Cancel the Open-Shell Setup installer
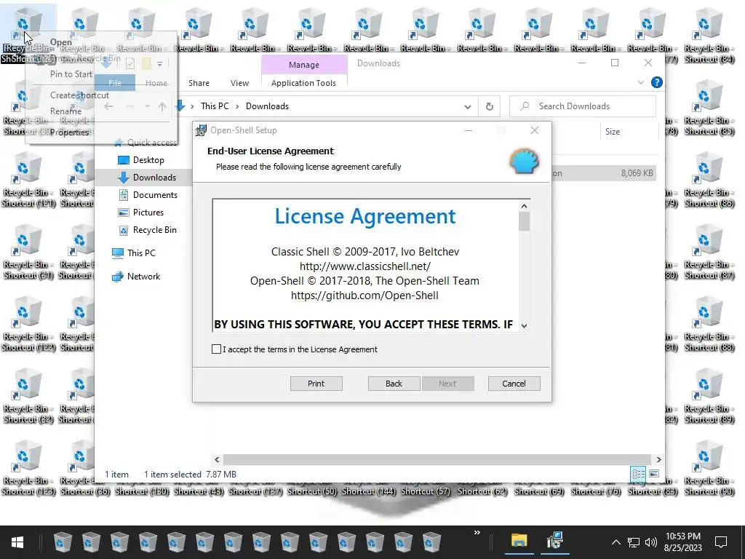The width and height of the screenshot is (745, 559). pyautogui.click(x=514, y=384)
